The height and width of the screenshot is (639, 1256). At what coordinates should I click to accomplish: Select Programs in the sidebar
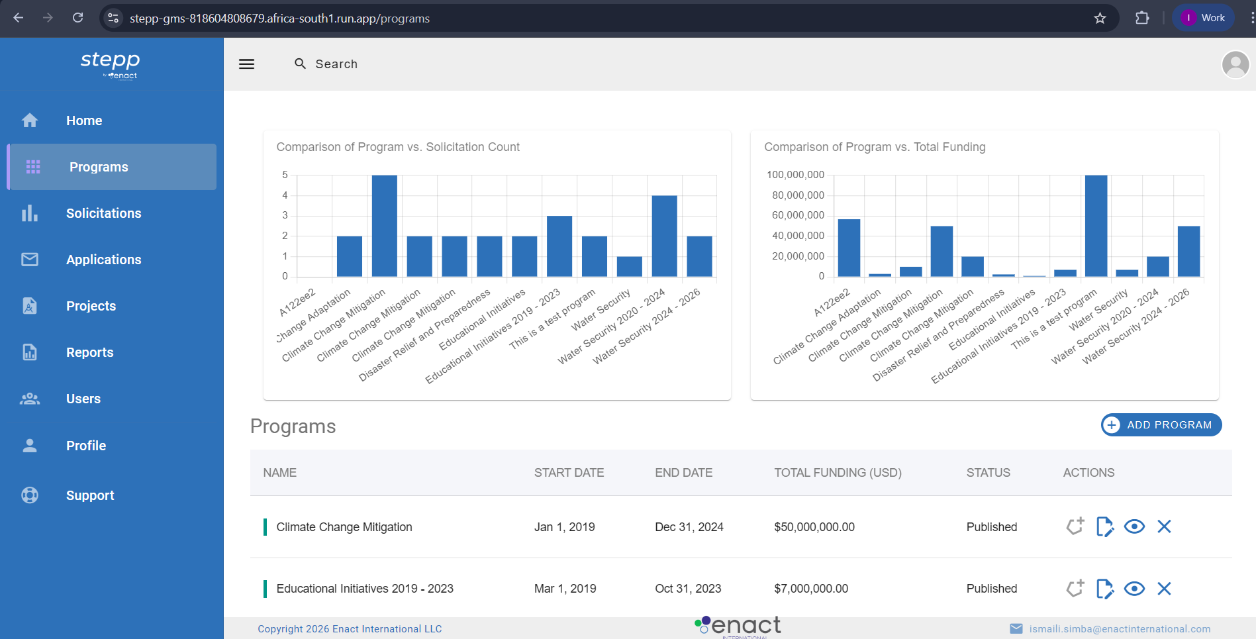click(x=112, y=167)
